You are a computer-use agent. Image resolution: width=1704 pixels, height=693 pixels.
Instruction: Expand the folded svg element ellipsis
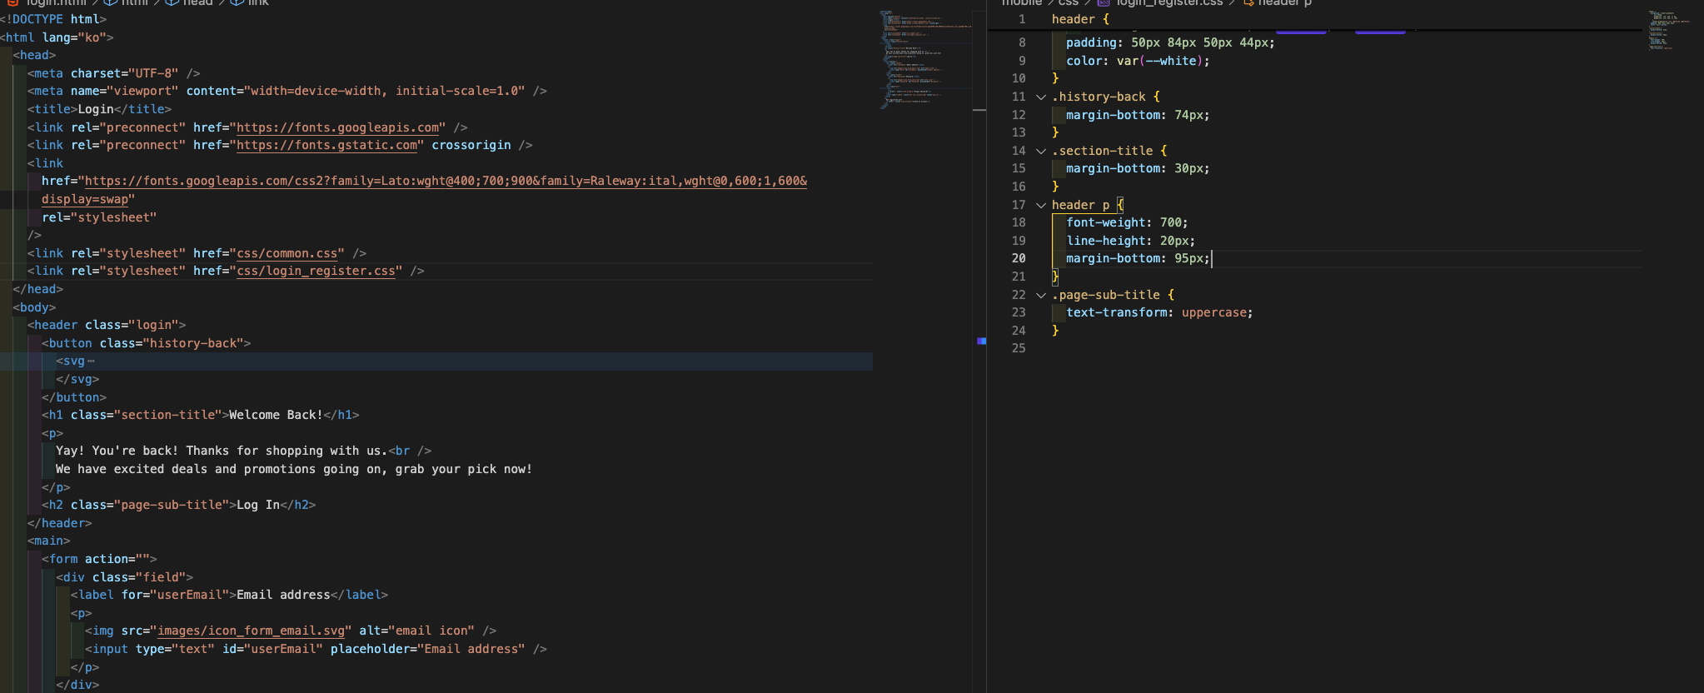coord(91,361)
